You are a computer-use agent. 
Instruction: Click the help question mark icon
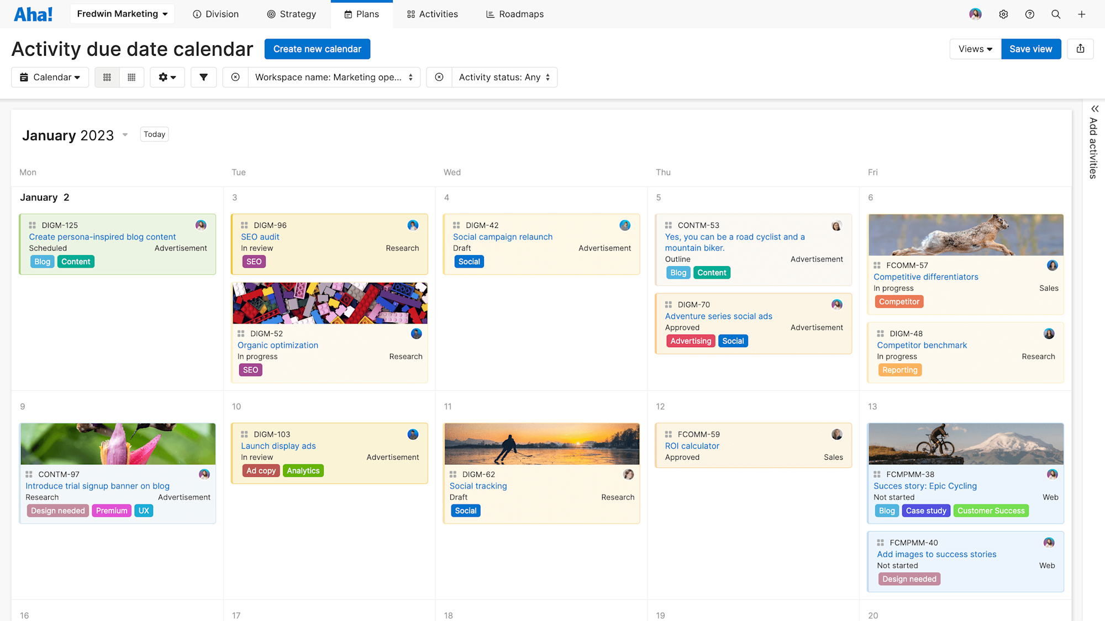pos(1029,14)
